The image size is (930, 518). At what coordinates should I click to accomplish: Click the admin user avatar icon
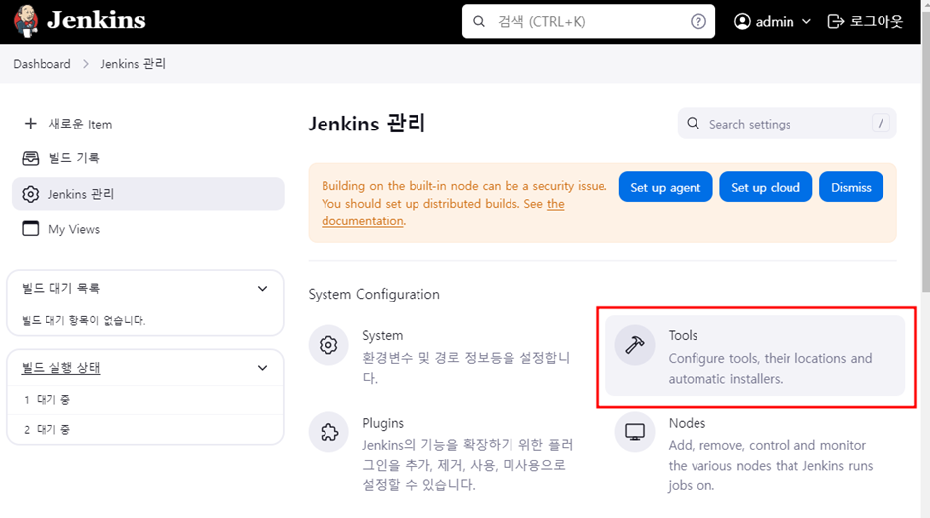pyautogui.click(x=742, y=22)
